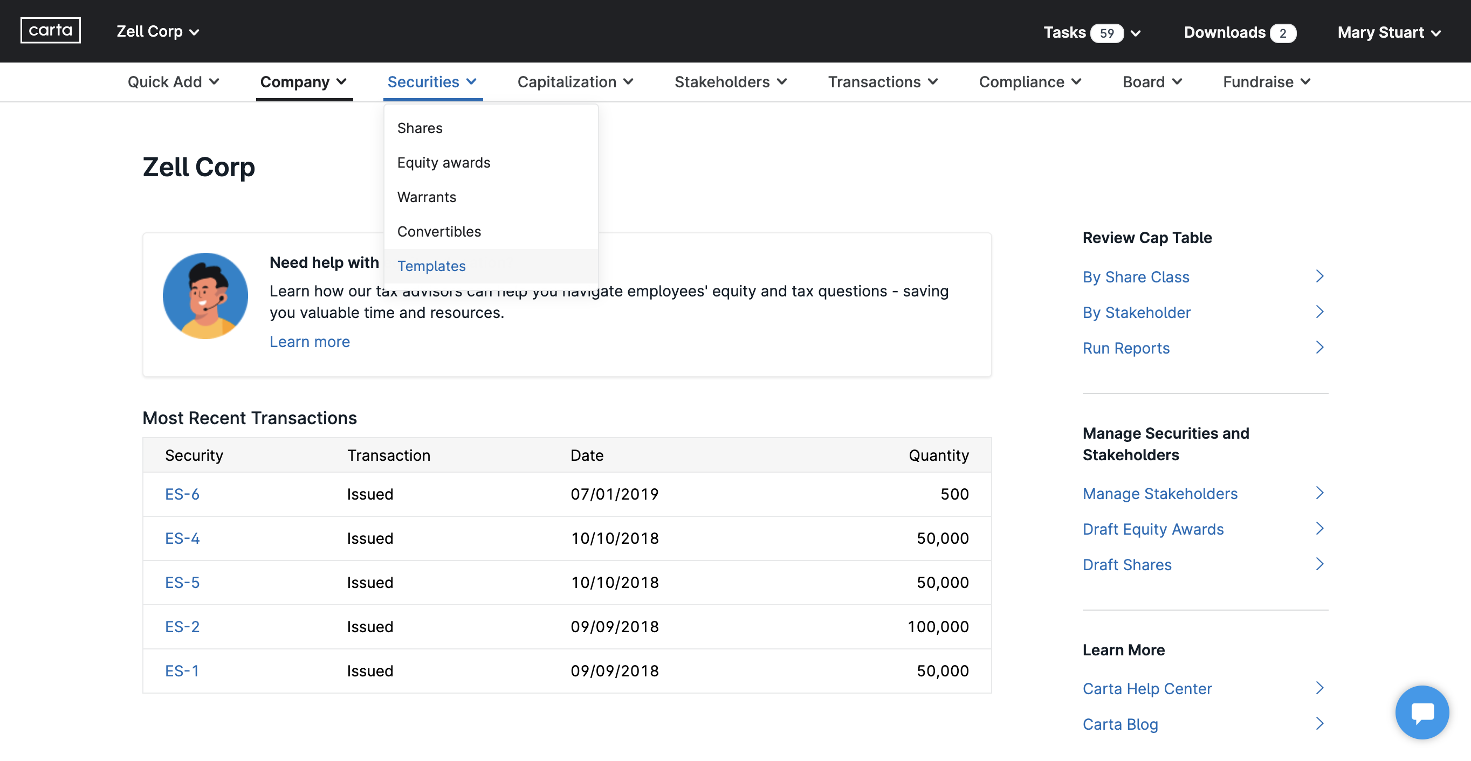Open the By Share Class link
Viewport: 1471px width, 761px height.
click(1135, 276)
